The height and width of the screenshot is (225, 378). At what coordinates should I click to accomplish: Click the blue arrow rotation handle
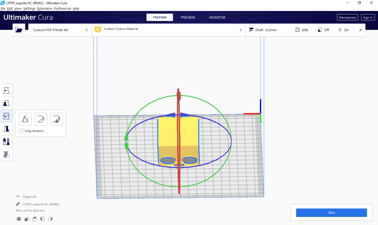[178, 115]
